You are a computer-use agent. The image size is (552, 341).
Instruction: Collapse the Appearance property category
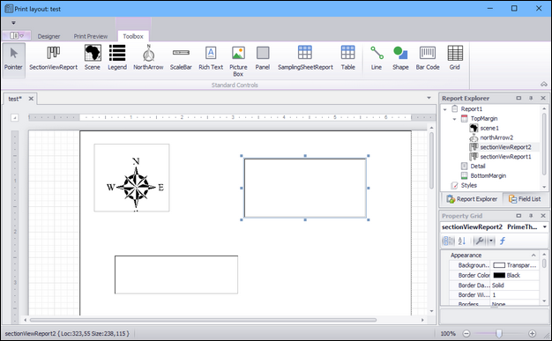533,256
